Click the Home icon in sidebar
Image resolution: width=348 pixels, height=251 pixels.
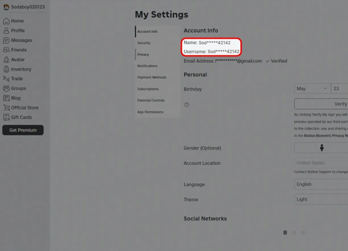[6, 21]
